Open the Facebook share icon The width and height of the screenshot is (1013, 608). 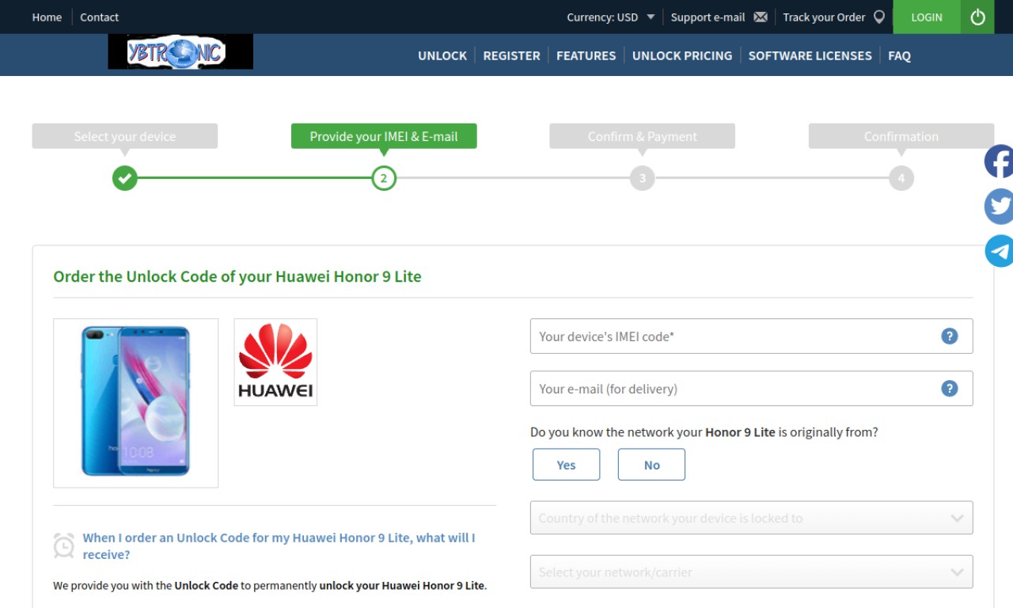[999, 161]
